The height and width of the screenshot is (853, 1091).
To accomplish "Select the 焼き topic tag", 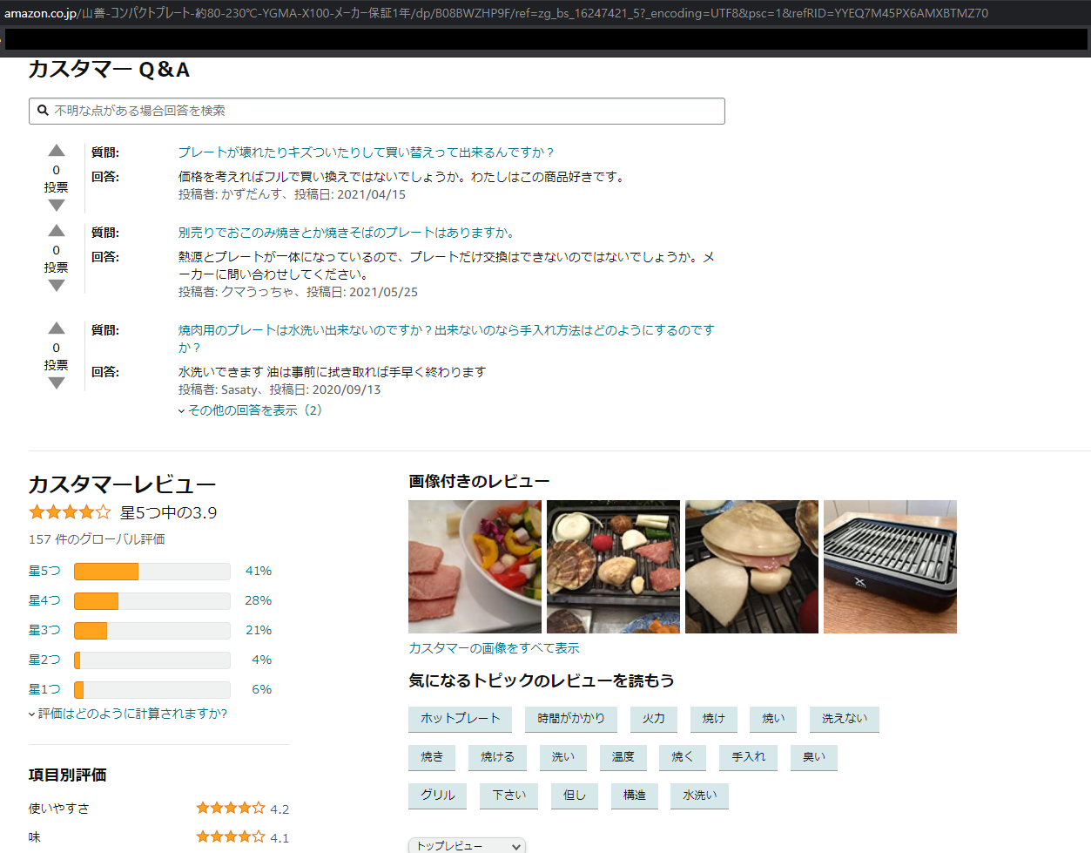I will (432, 757).
